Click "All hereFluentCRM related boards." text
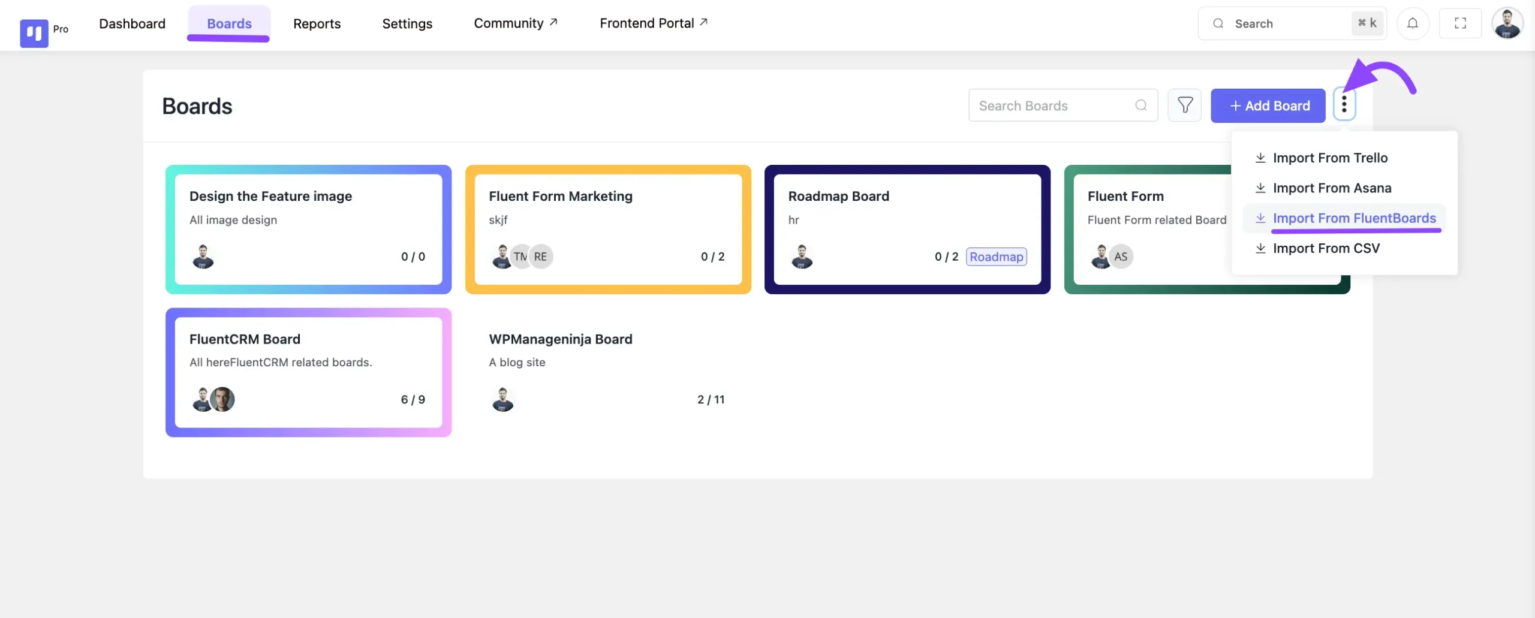Viewport: 1535px width, 618px height. 281,362
